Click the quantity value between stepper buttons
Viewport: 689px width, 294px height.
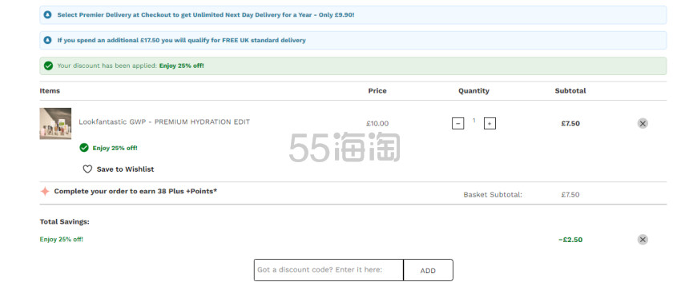click(473, 121)
